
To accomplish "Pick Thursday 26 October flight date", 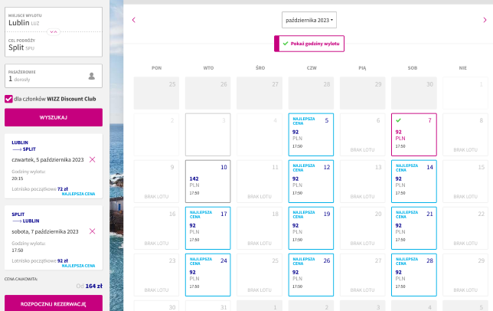I will [x=311, y=275].
